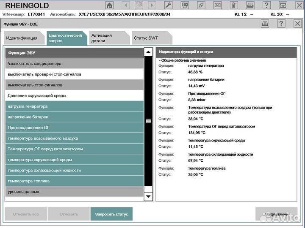Open the connection manager devices icon
305x228 pixels.
185,5
